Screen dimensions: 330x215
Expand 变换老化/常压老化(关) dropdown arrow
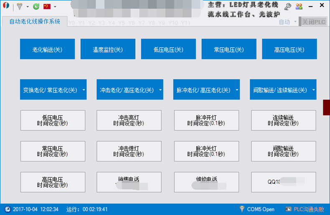pos(83,90)
